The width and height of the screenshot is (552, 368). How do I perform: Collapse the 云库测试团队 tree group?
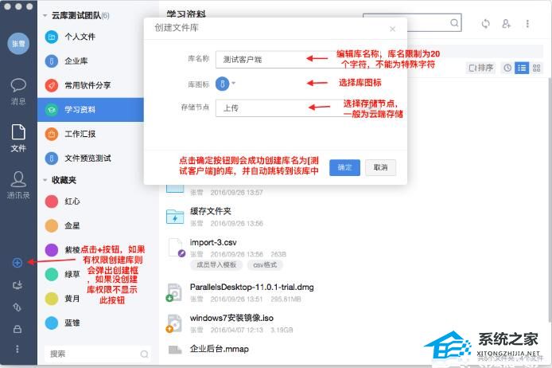(45, 15)
